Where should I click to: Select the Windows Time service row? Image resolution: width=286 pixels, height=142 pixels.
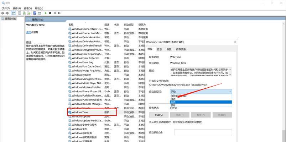pos(106,113)
